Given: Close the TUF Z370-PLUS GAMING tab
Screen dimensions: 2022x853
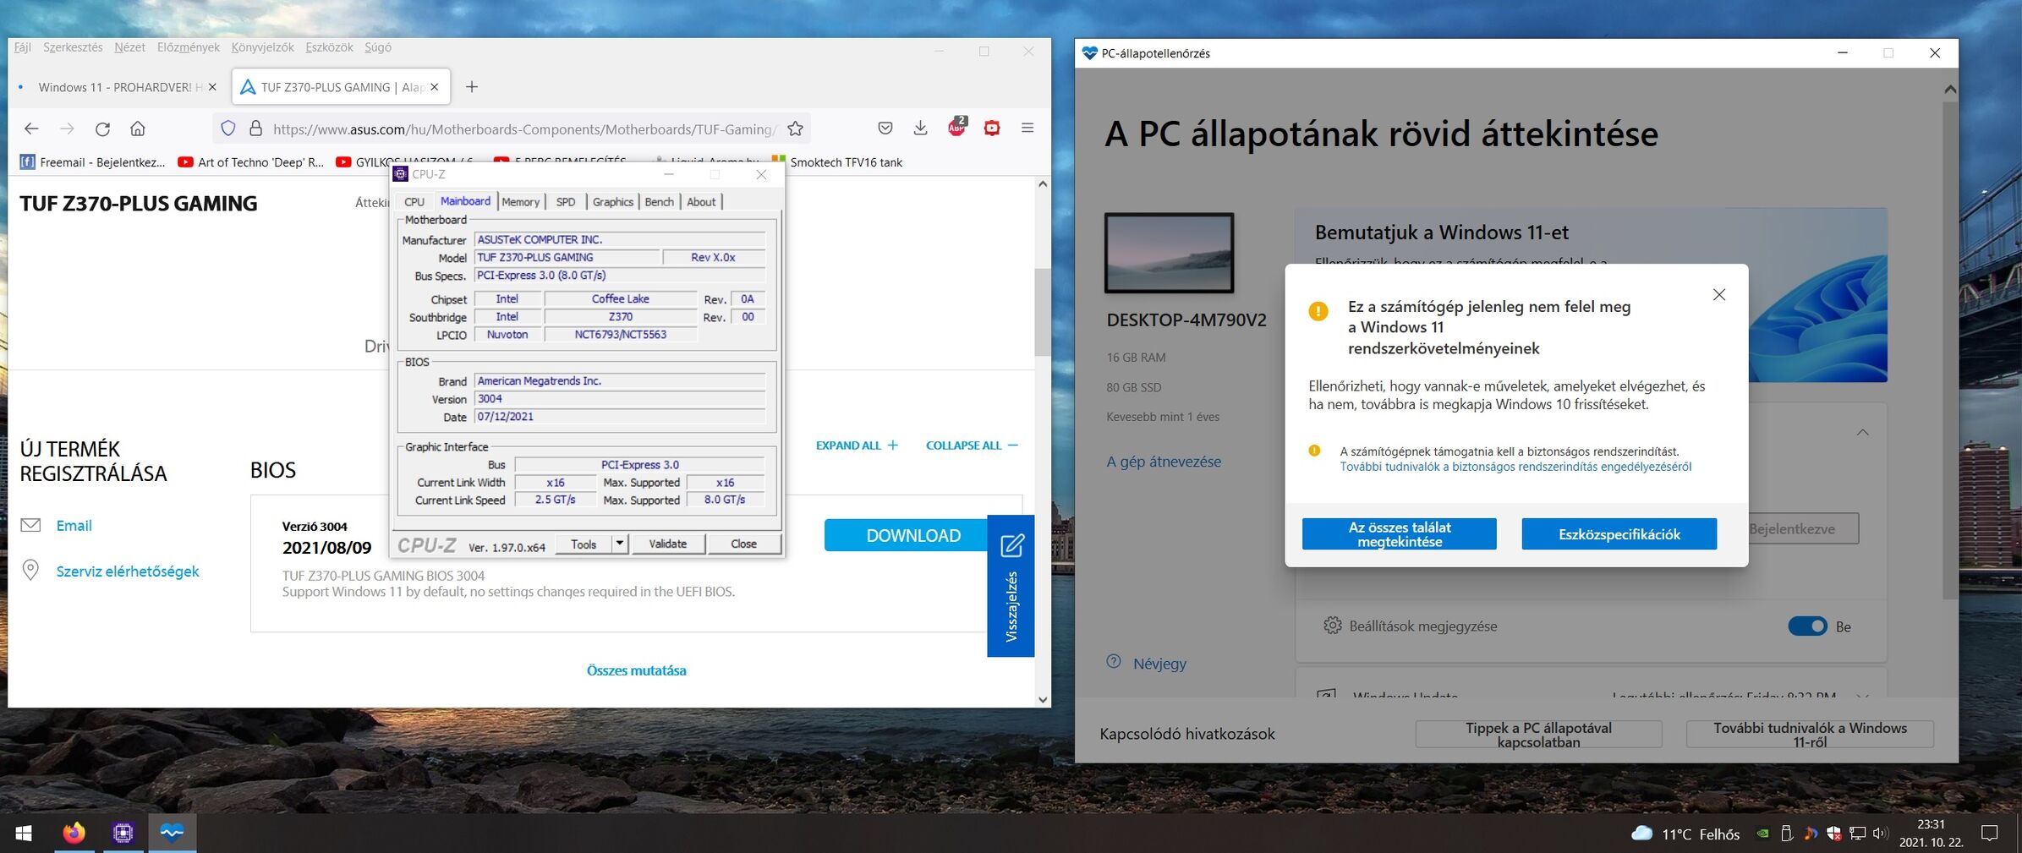Looking at the screenshot, I should pyautogui.click(x=435, y=87).
